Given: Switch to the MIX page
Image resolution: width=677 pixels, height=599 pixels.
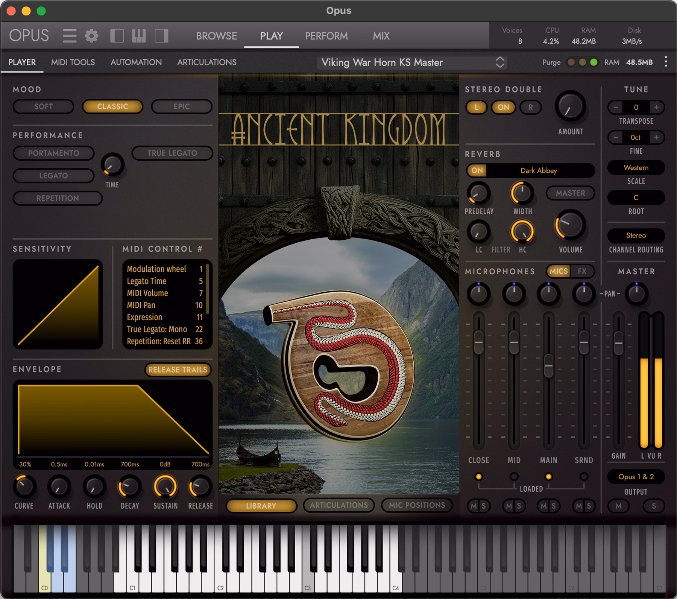Looking at the screenshot, I should coord(381,36).
